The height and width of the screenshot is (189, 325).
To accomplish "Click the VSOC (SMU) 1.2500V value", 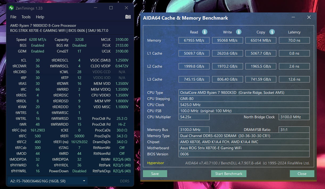I will (x=122, y=60).
